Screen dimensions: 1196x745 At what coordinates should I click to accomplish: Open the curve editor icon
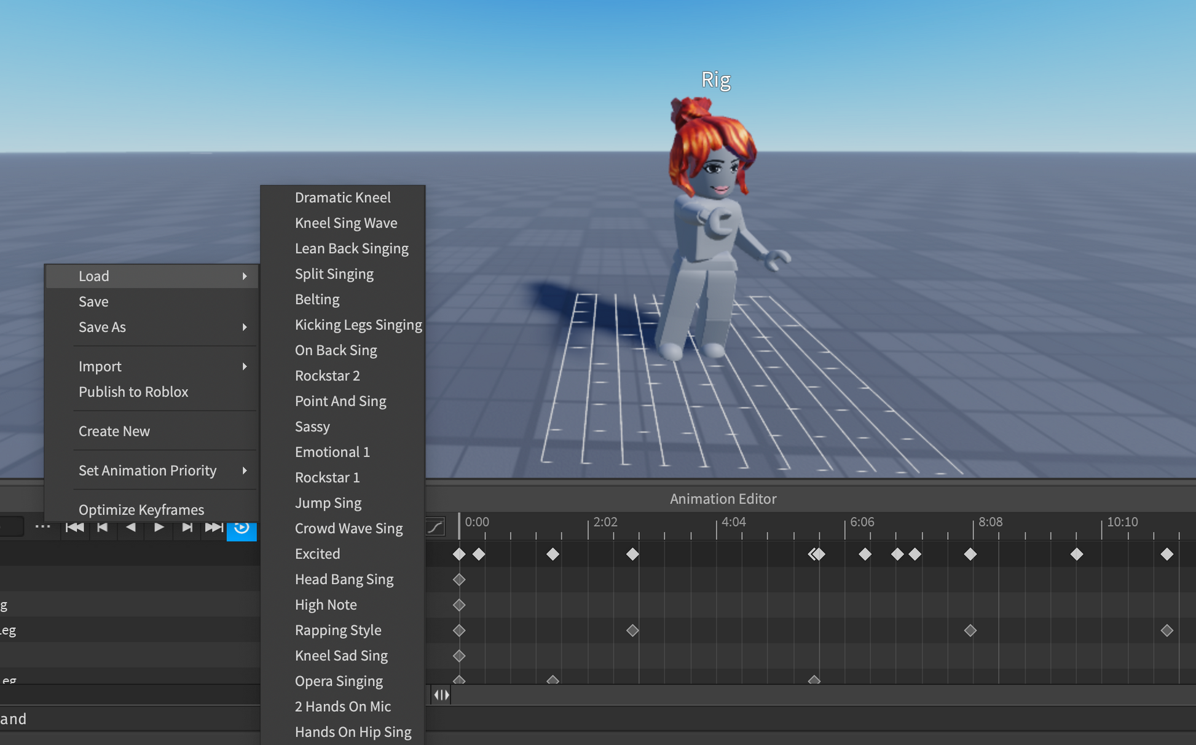click(435, 527)
